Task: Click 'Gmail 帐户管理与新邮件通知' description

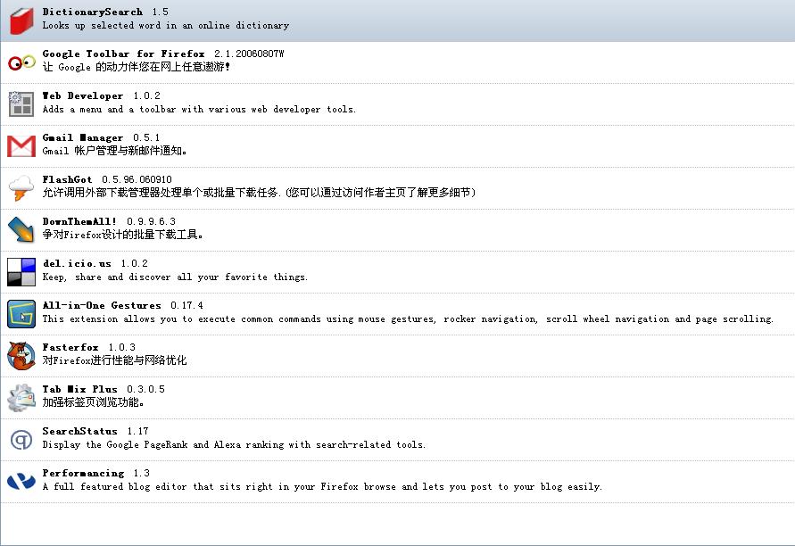Action: tap(114, 151)
